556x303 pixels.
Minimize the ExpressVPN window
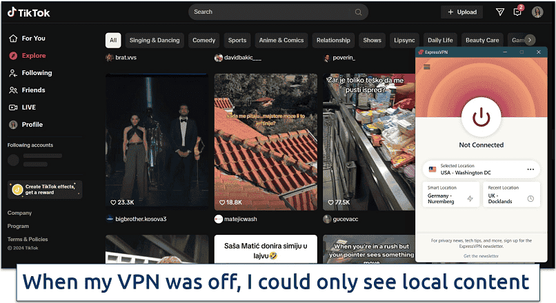505,52
